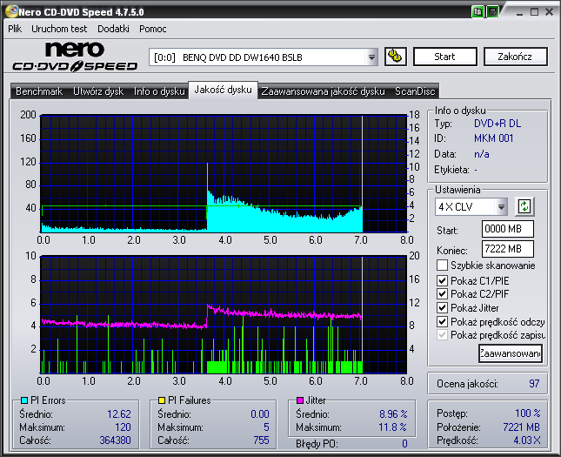The height and width of the screenshot is (457, 561).
Task: Toggle the Pokaż Jitter checkbox
Action: [442, 307]
